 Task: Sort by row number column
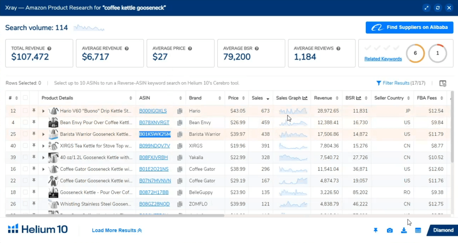(x=17, y=98)
